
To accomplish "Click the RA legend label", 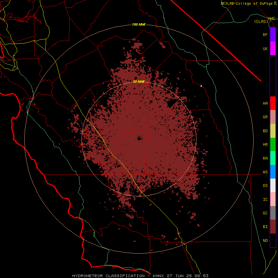I will click(265, 158).
